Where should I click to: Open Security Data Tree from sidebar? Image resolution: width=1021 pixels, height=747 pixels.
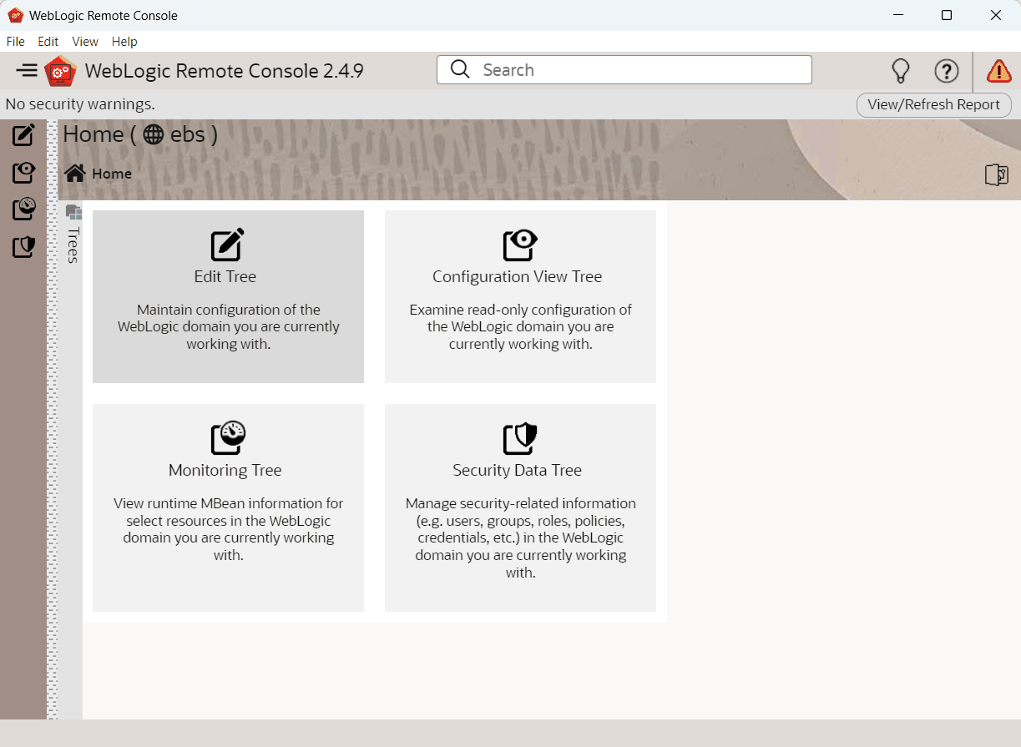click(x=23, y=247)
